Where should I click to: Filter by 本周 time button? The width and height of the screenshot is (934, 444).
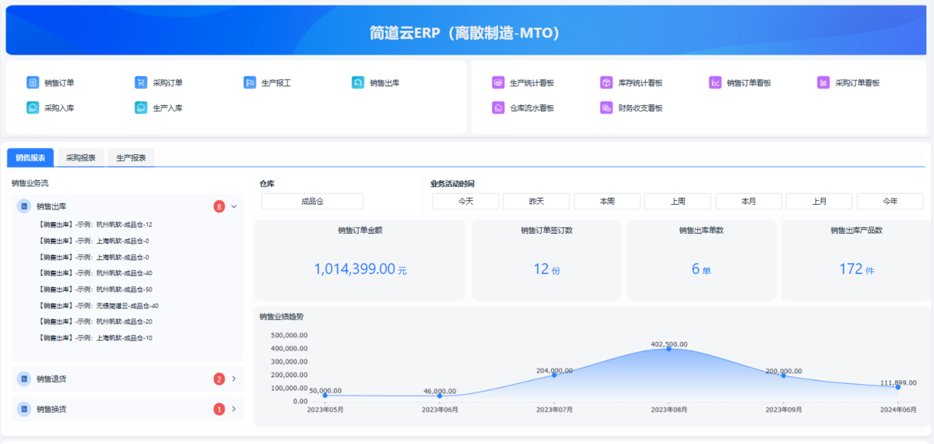pyautogui.click(x=607, y=201)
